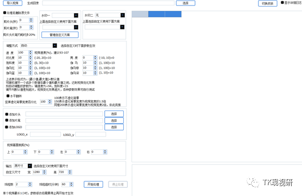Click the 线程数 spinner

pyautogui.click(x=30, y=184)
